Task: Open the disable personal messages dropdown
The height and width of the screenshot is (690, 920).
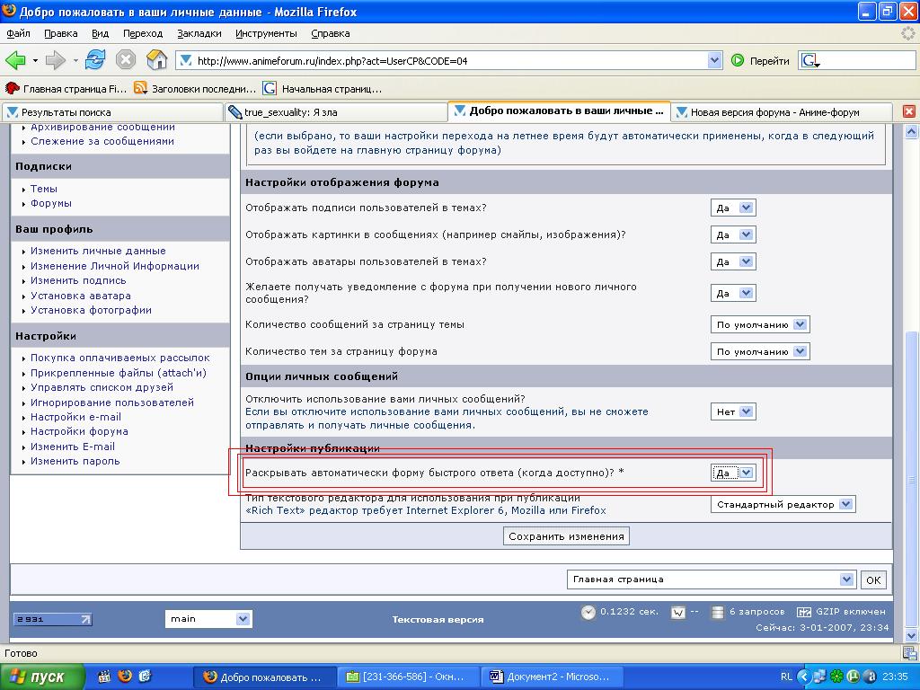Action: (x=733, y=411)
